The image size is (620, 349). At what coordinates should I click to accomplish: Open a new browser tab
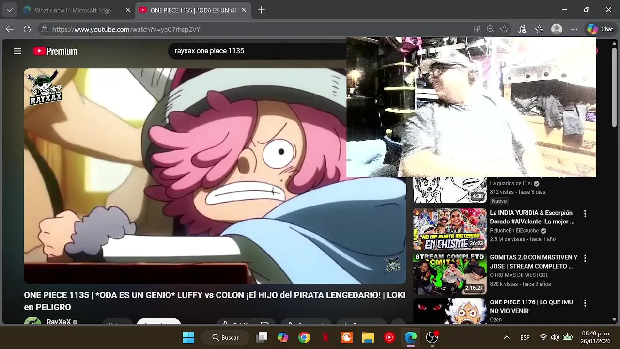261,10
